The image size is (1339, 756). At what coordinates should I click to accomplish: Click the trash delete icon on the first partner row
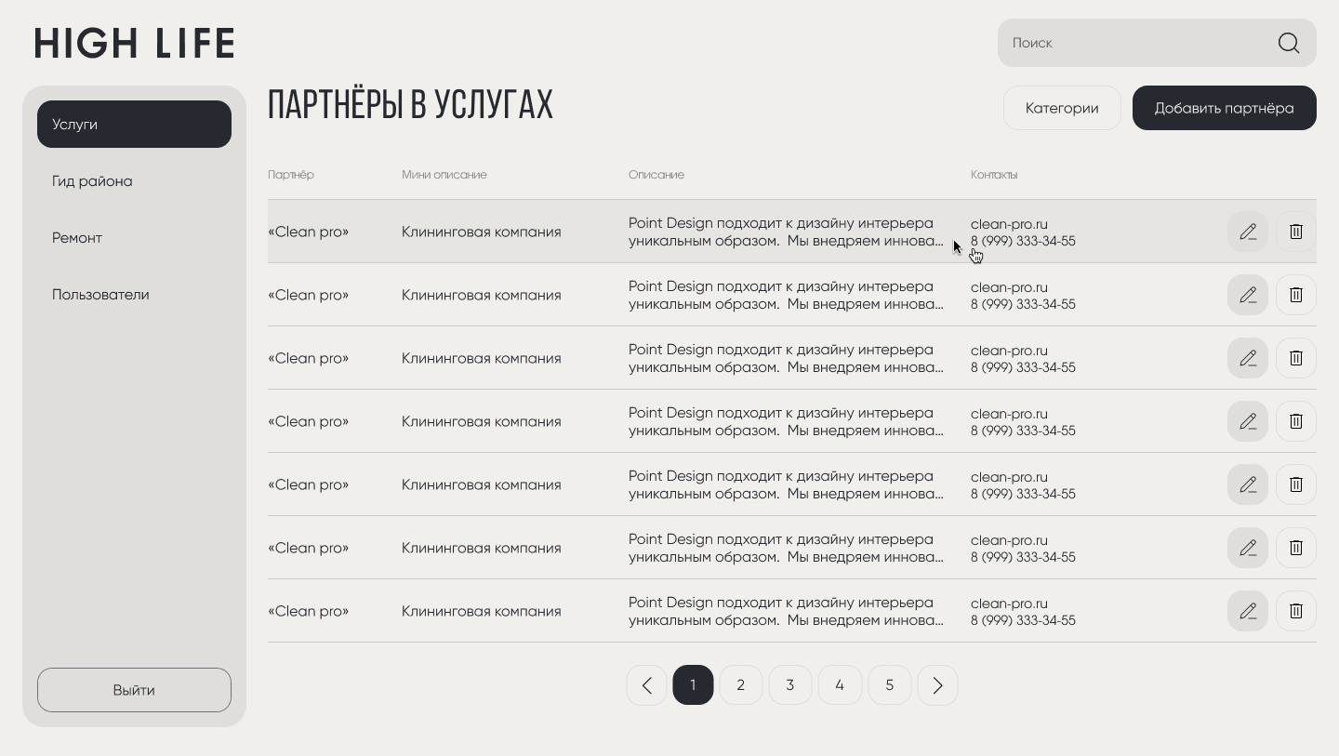click(1295, 232)
